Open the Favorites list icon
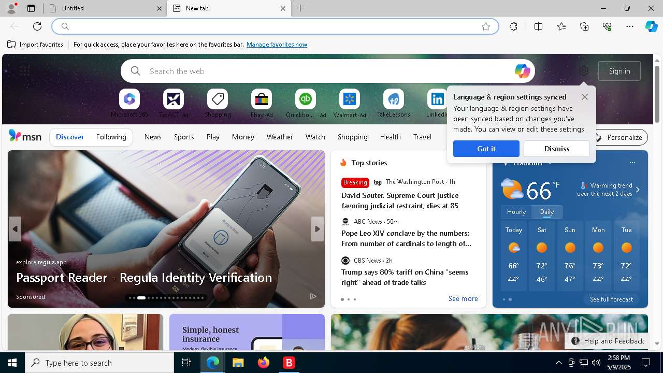The height and width of the screenshot is (373, 663). click(561, 26)
